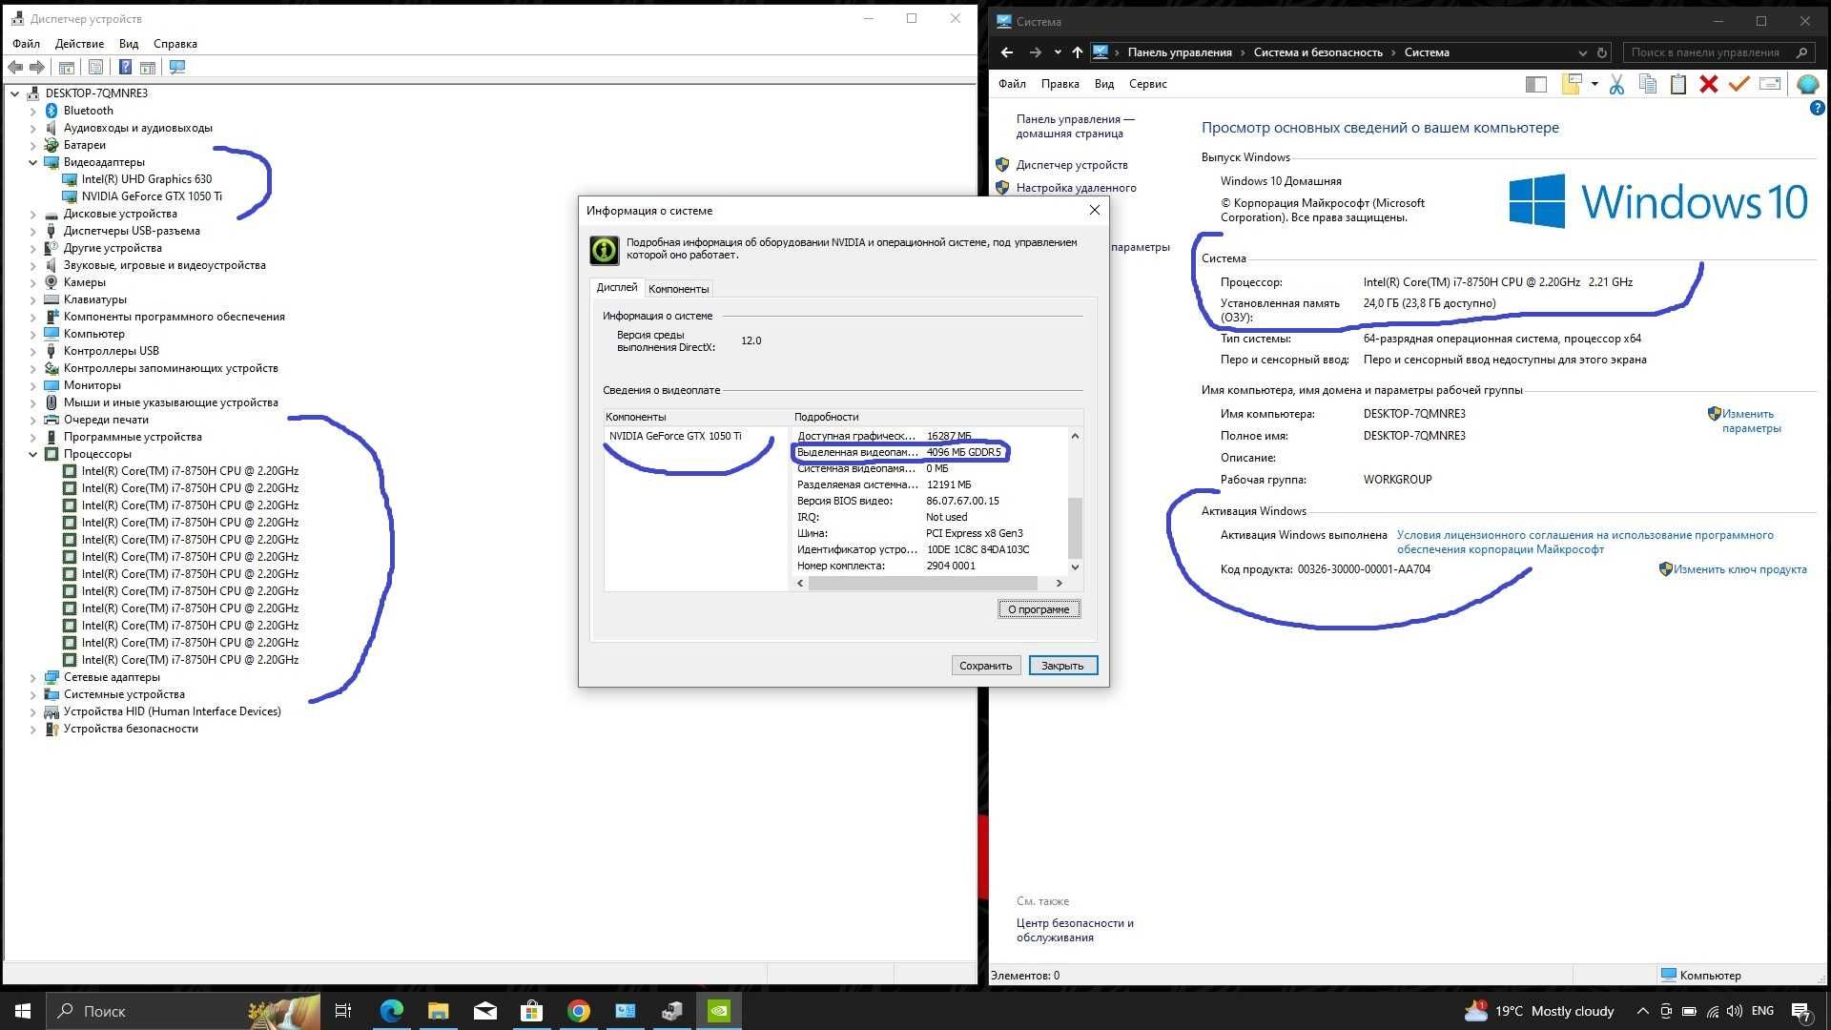The width and height of the screenshot is (1831, 1030).
Task: Click the orange checkmark Properties icon
Action: [1738, 84]
